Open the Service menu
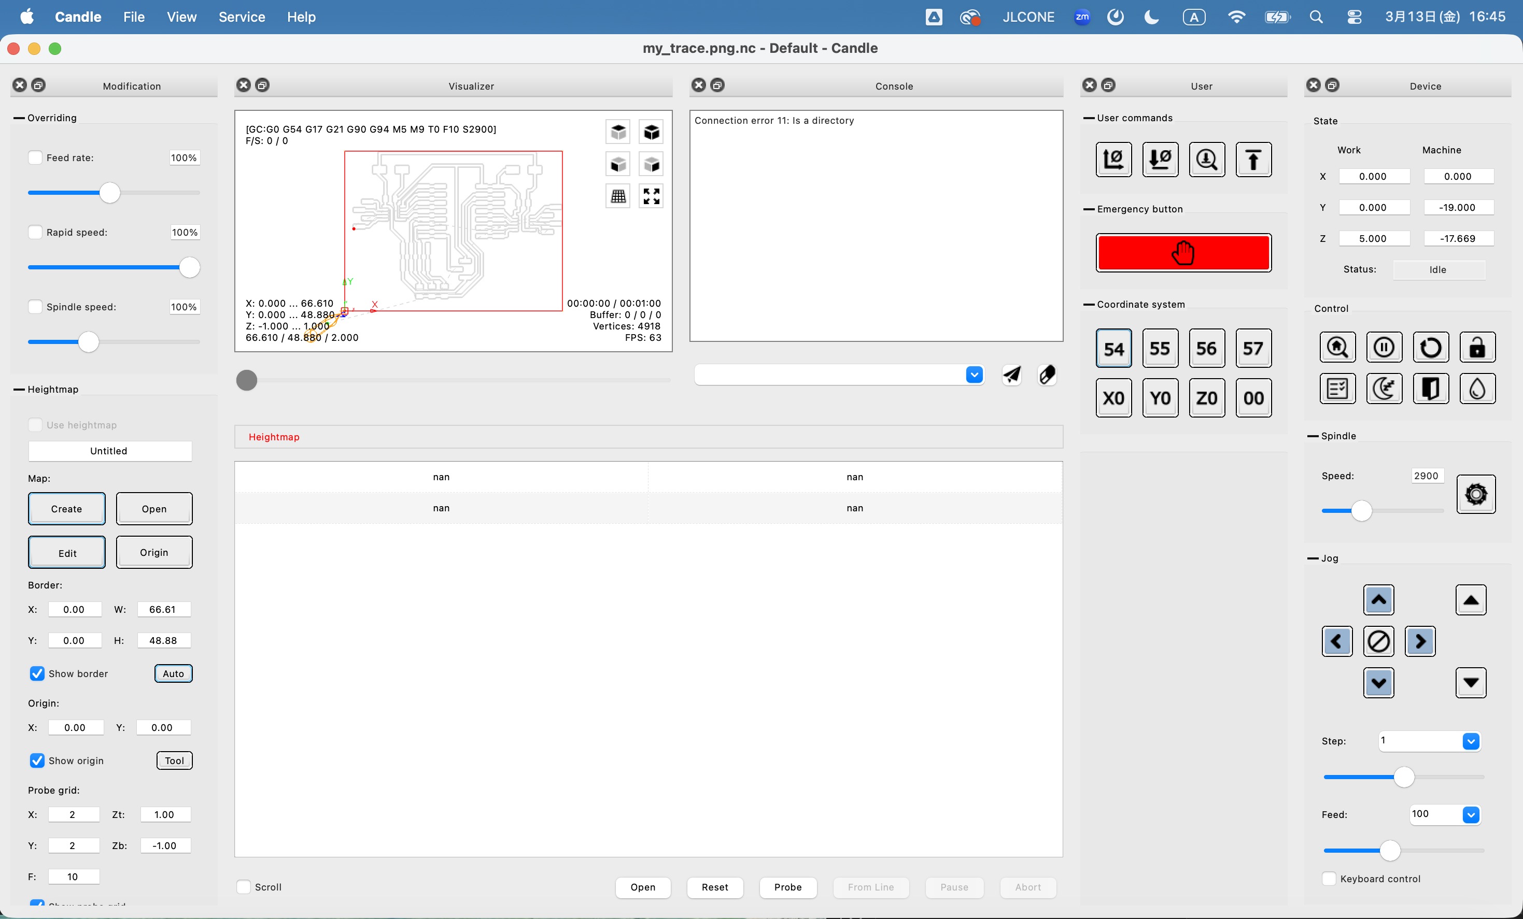The image size is (1523, 919). [242, 17]
